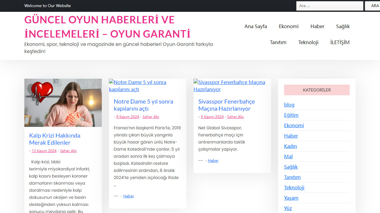This screenshot has width=380, height=213.
Task: Click author link 'Seher Alp' under Kalp Krizi
Action: tap(68, 151)
